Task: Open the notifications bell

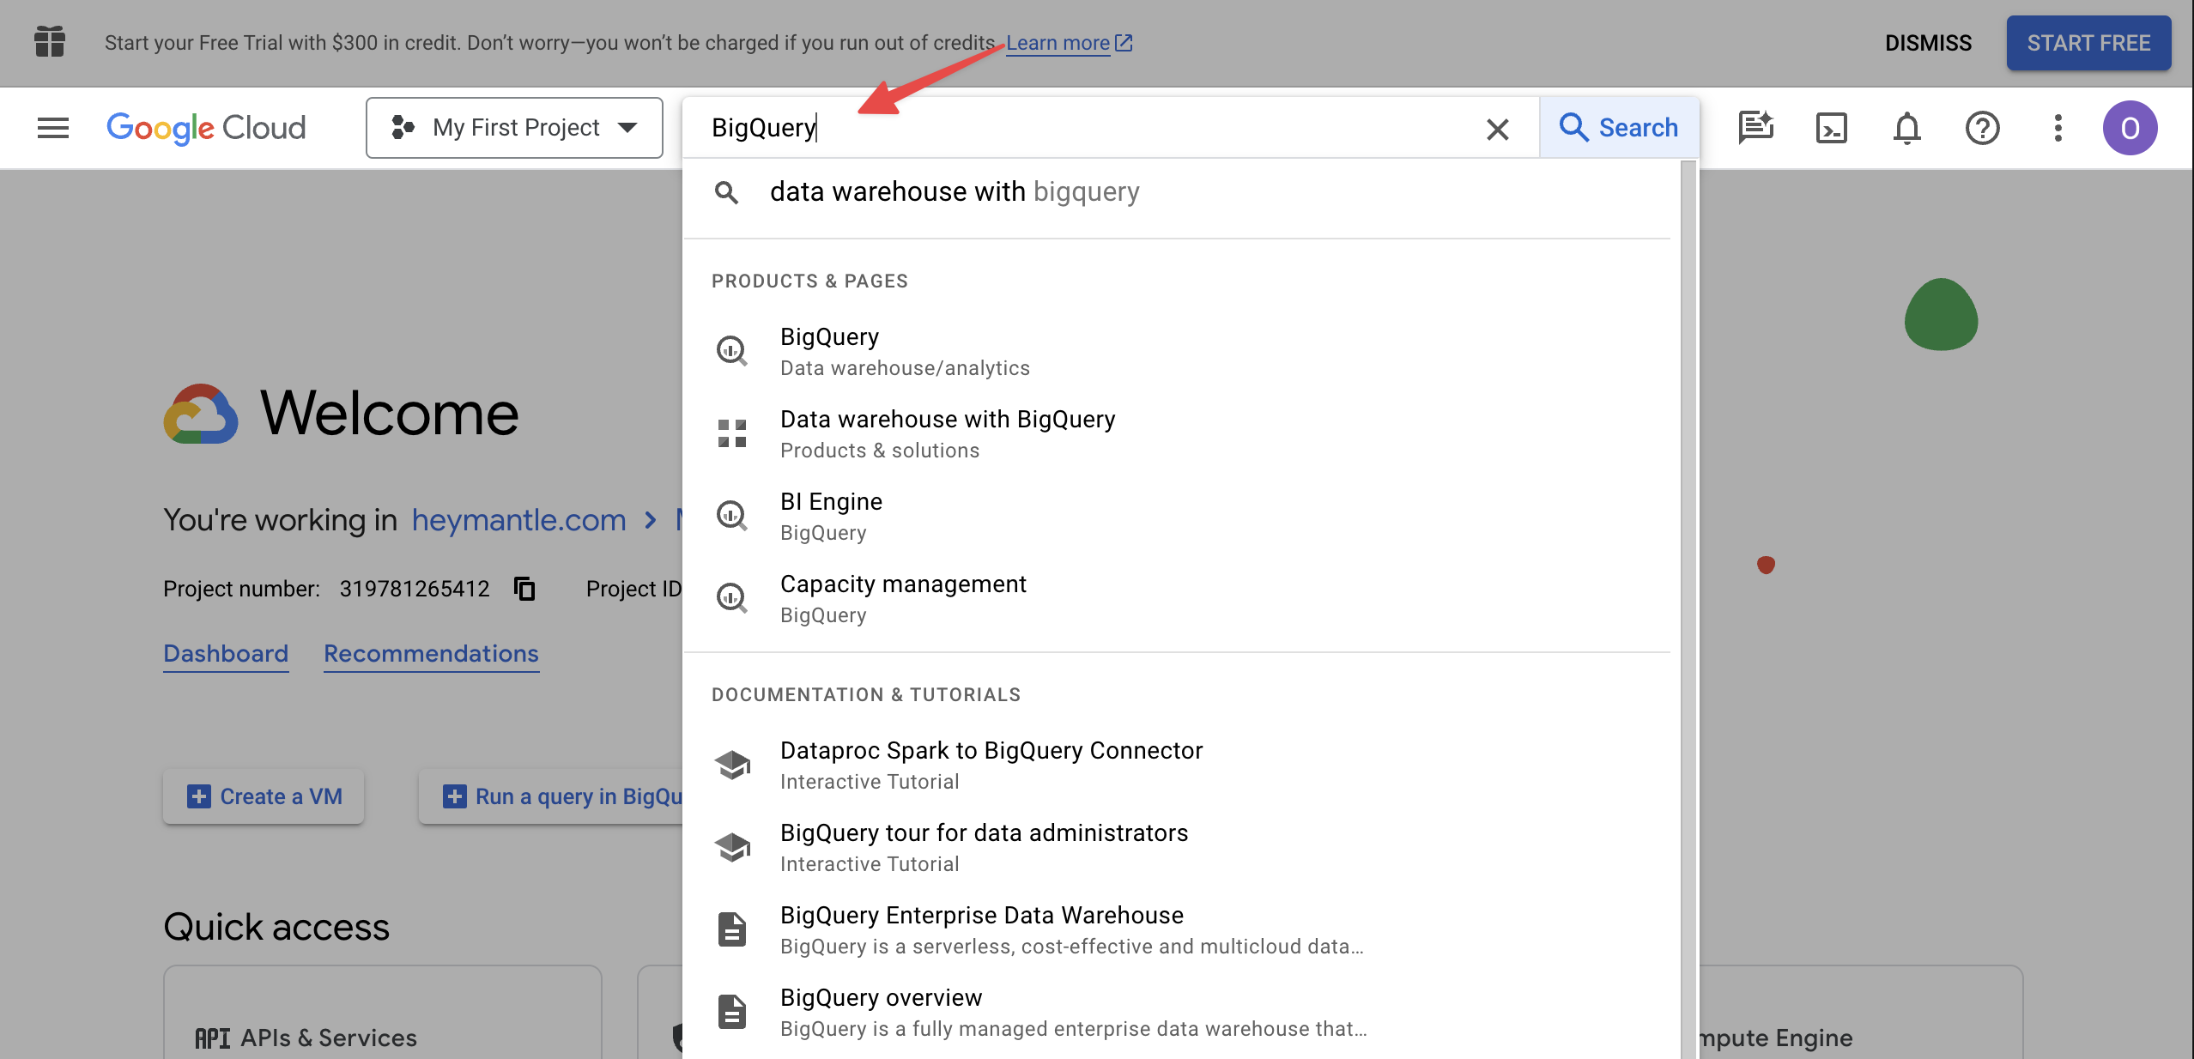Action: point(1907,128)
